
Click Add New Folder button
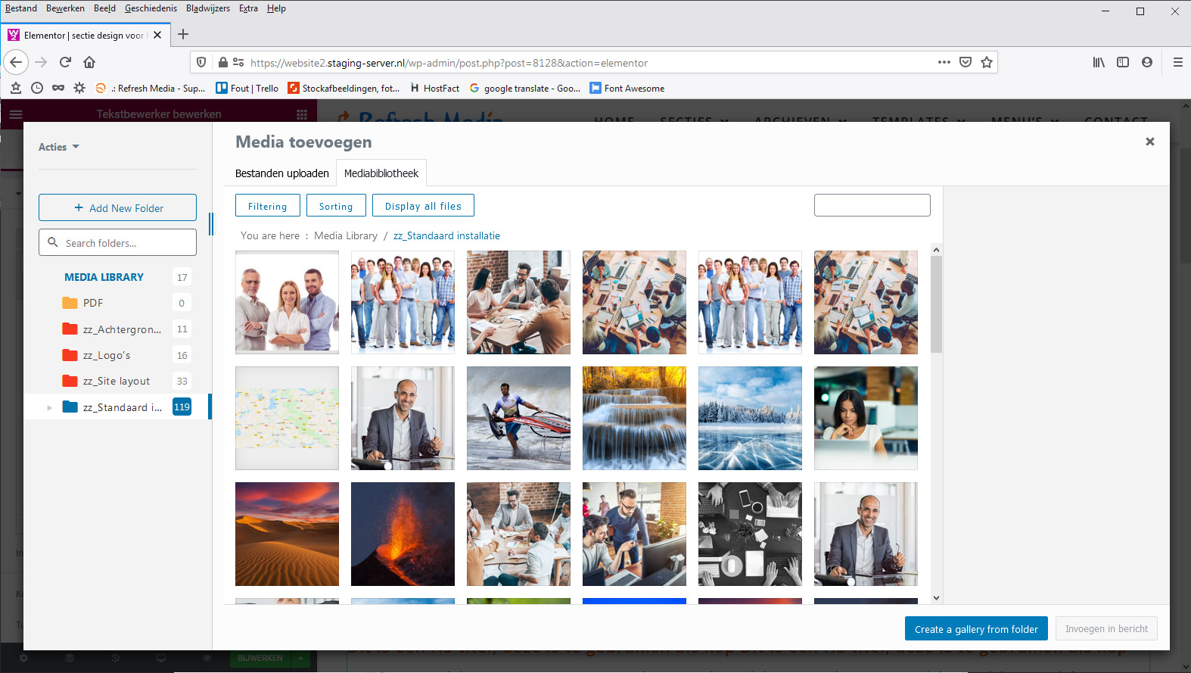tap(117, 207)
